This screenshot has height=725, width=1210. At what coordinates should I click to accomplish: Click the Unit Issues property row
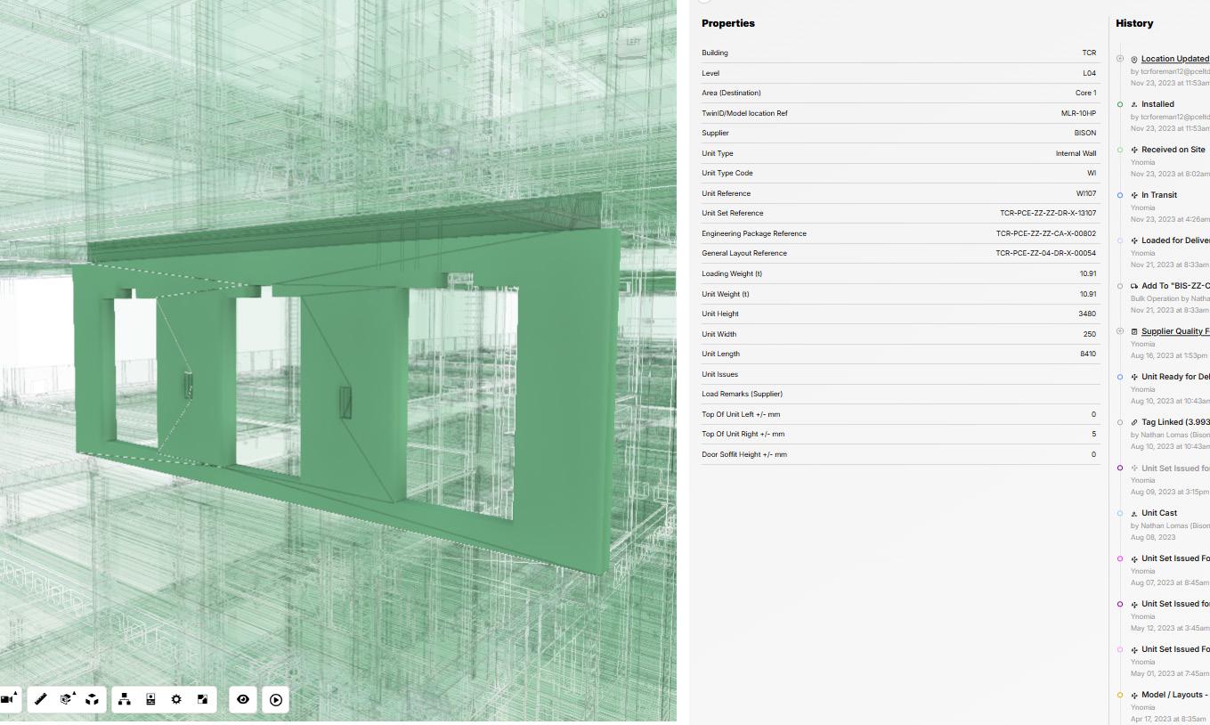(x=900, y=374)
